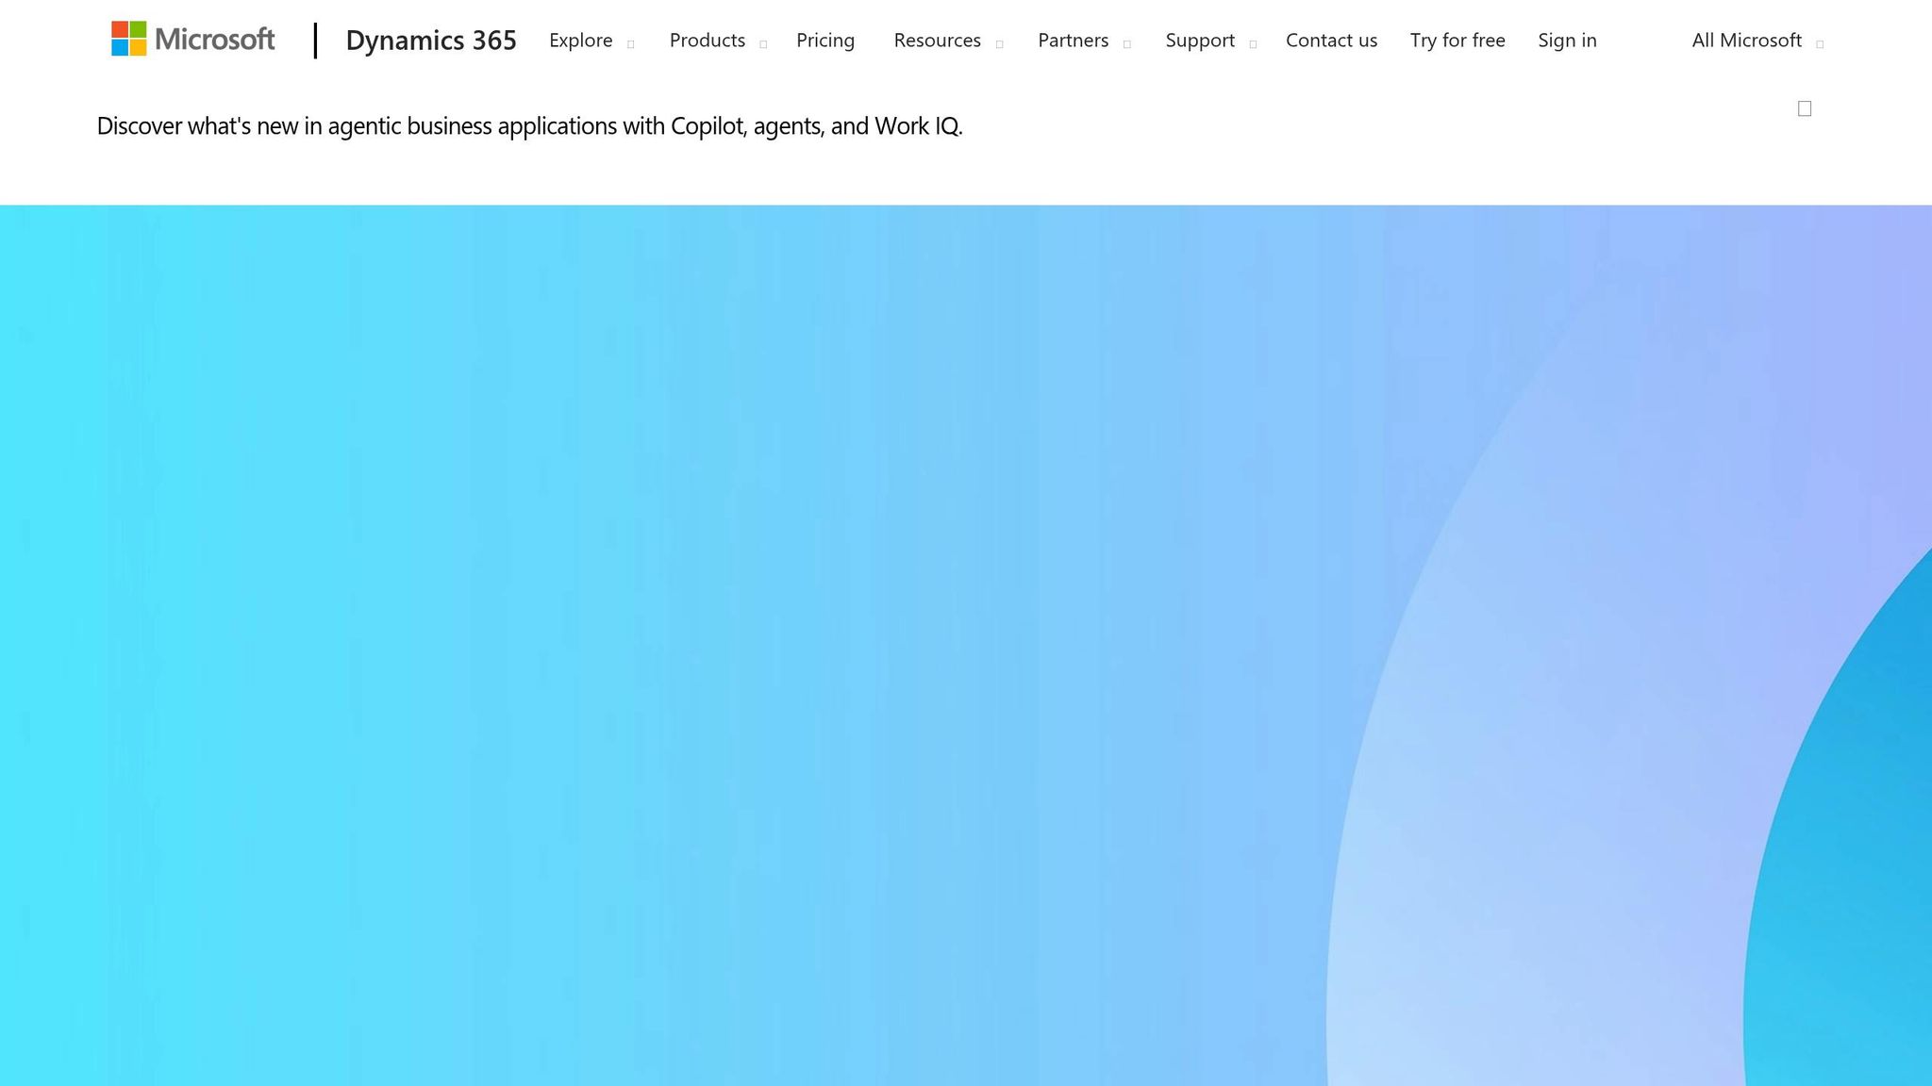Select the Pricing menu item
The height and width of the screenshot is (1086, 1932).
(x=825, y=40)
